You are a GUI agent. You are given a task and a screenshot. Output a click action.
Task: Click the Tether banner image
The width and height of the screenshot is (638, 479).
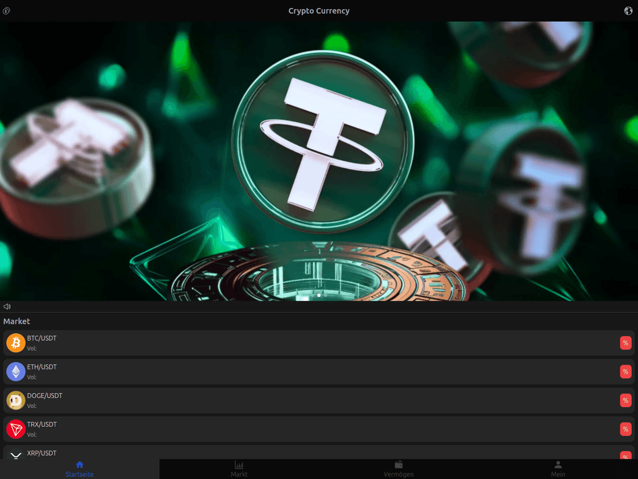point(319,161)
